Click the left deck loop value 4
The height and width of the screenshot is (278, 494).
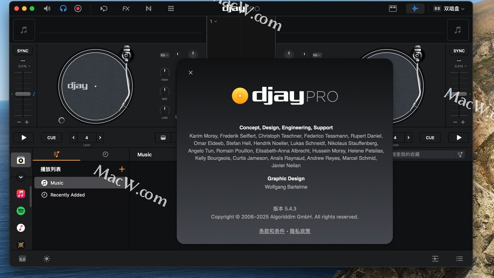point(87,138)
